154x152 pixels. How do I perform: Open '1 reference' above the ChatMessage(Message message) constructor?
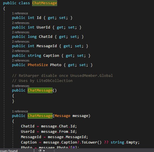pyautogui.click(x=20, y=111)
